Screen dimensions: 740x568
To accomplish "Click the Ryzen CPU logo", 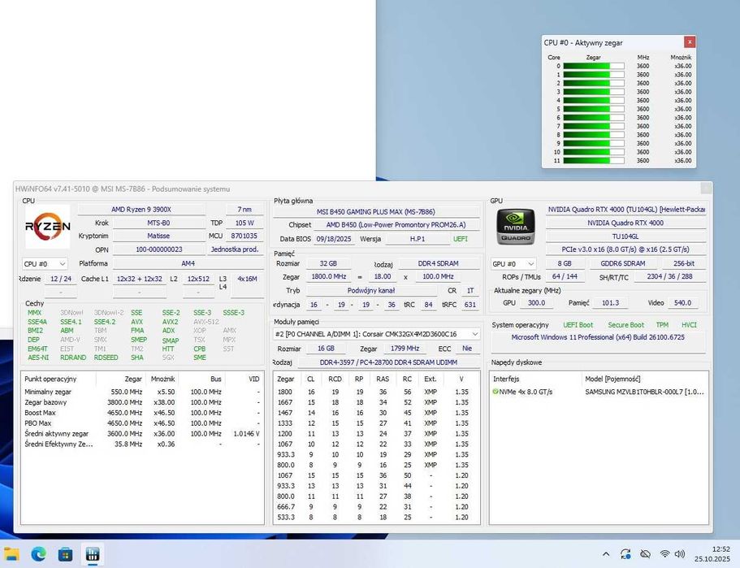I will tap(48, 227).
